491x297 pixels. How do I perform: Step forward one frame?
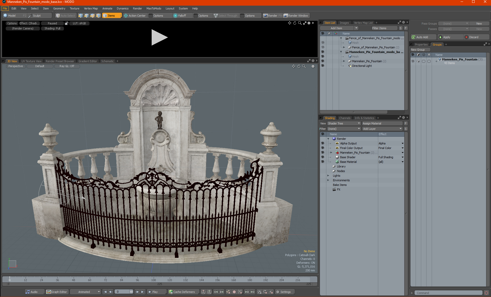coord(137,292)
